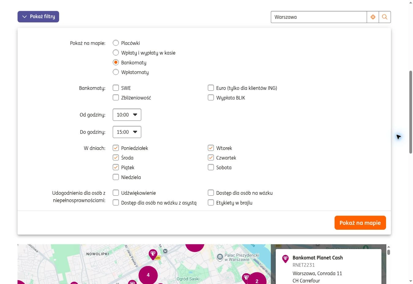The width and height of the screenshot is (413, 284).
Task: Open the Od godziny 10:00 dropdown
Action: [x=127, y=115]
